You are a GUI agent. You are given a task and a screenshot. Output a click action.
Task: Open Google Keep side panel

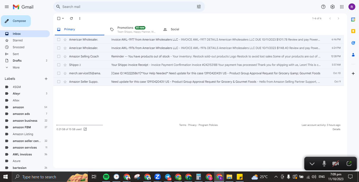(353, 31)
